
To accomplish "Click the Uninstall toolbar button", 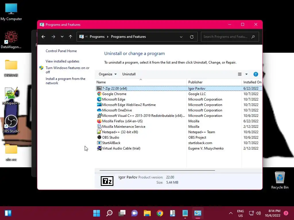I will point(129,74).
